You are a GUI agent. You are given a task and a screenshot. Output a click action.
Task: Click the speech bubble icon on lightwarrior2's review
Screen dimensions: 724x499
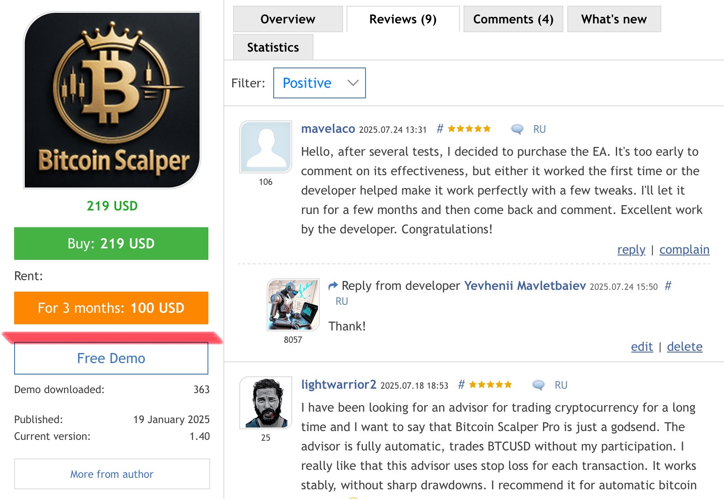538,385
